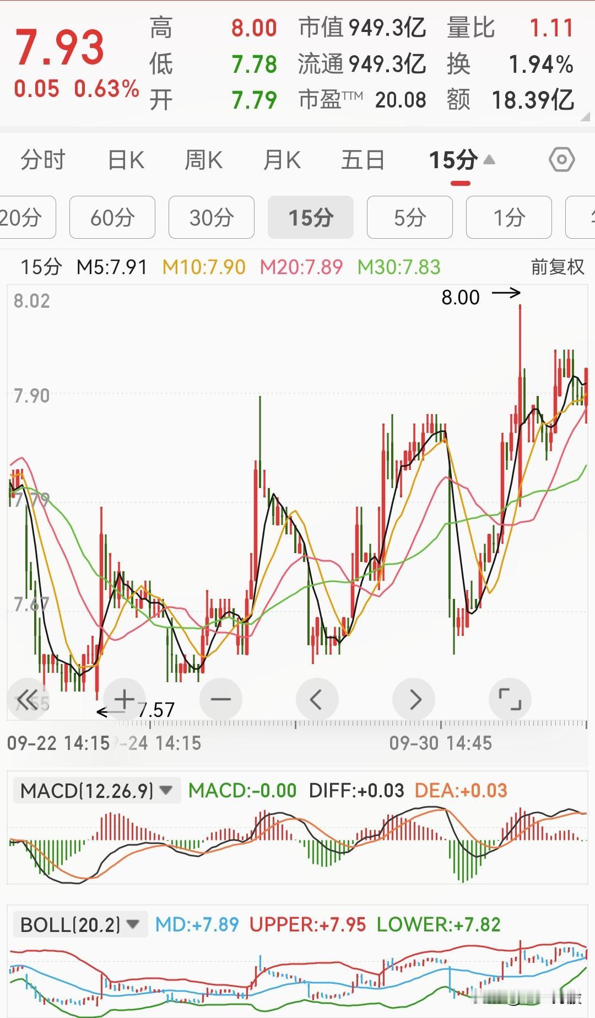Tap the 8.00 high marker on chart
Viewport: 595px width, 1018px height.
tap(461, 297)
